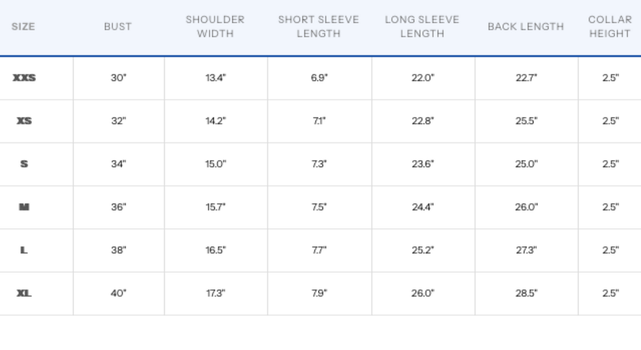Select the LONG SLEEVE LENGTH header
Image resolution: width=641 pixels, height=350 pixels.
422,26
